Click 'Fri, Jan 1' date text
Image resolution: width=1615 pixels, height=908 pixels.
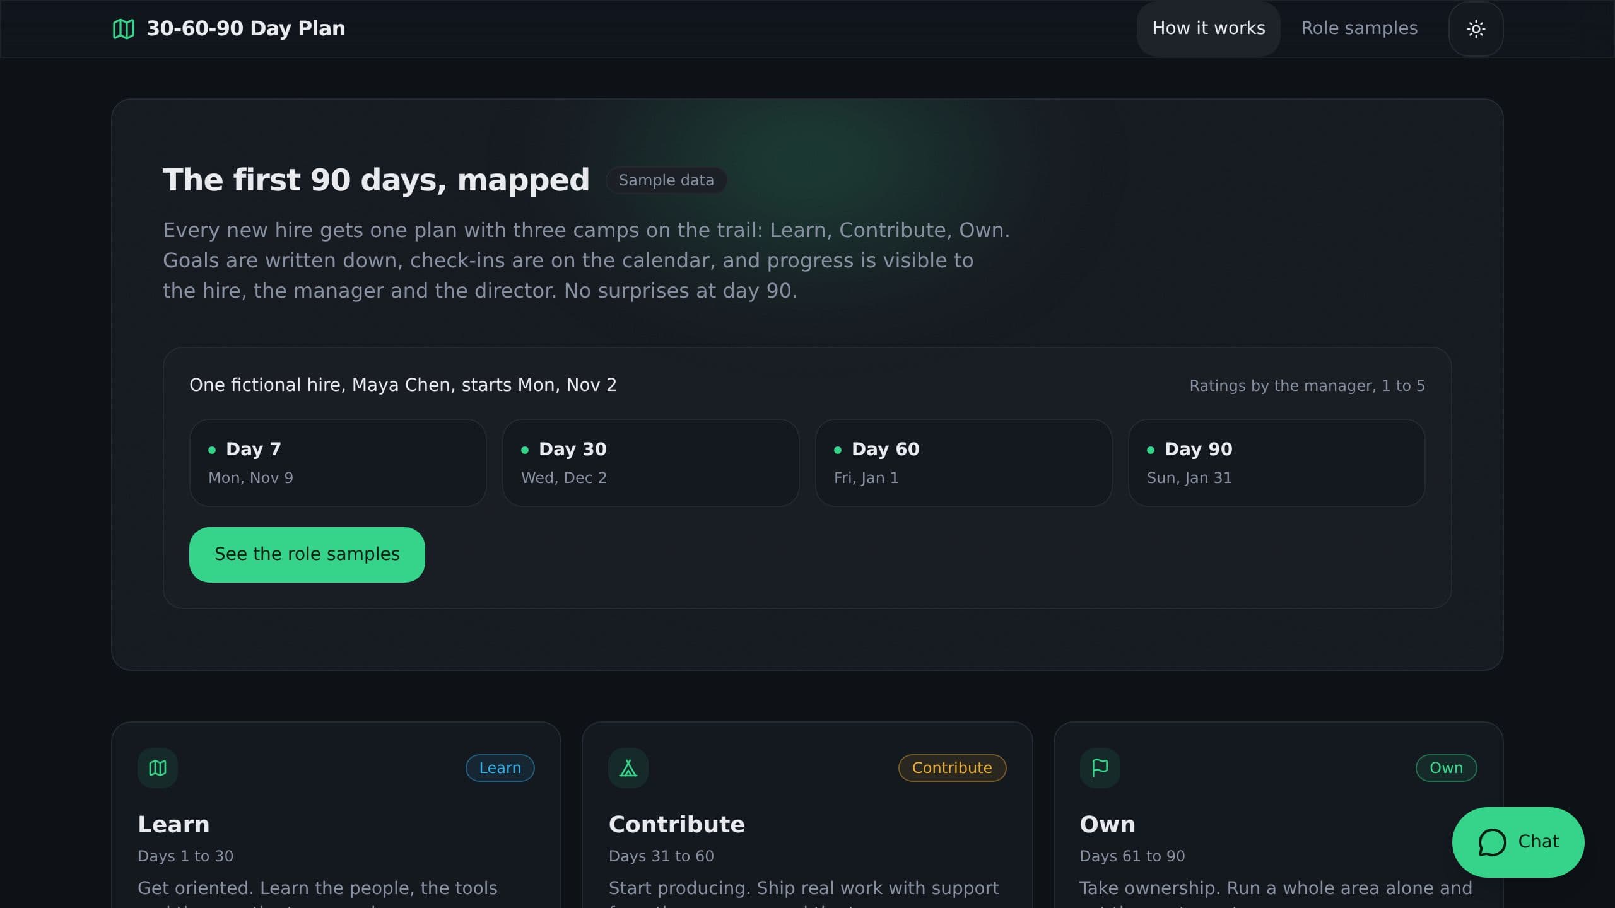(866, 478)
